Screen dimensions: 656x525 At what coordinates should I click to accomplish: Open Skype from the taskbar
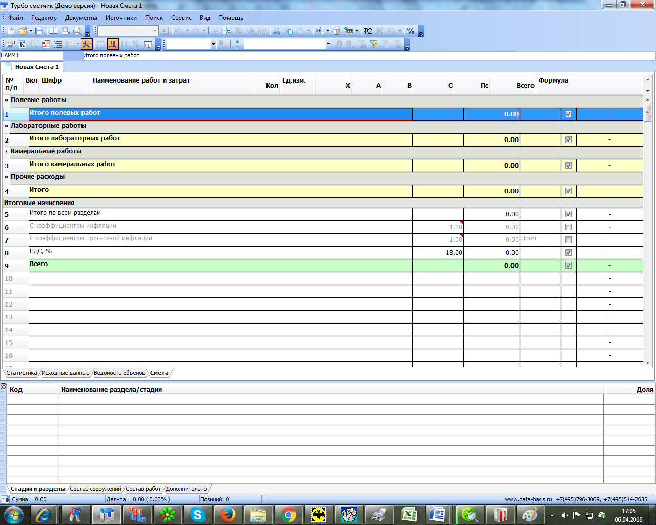[x=198, y=514]
